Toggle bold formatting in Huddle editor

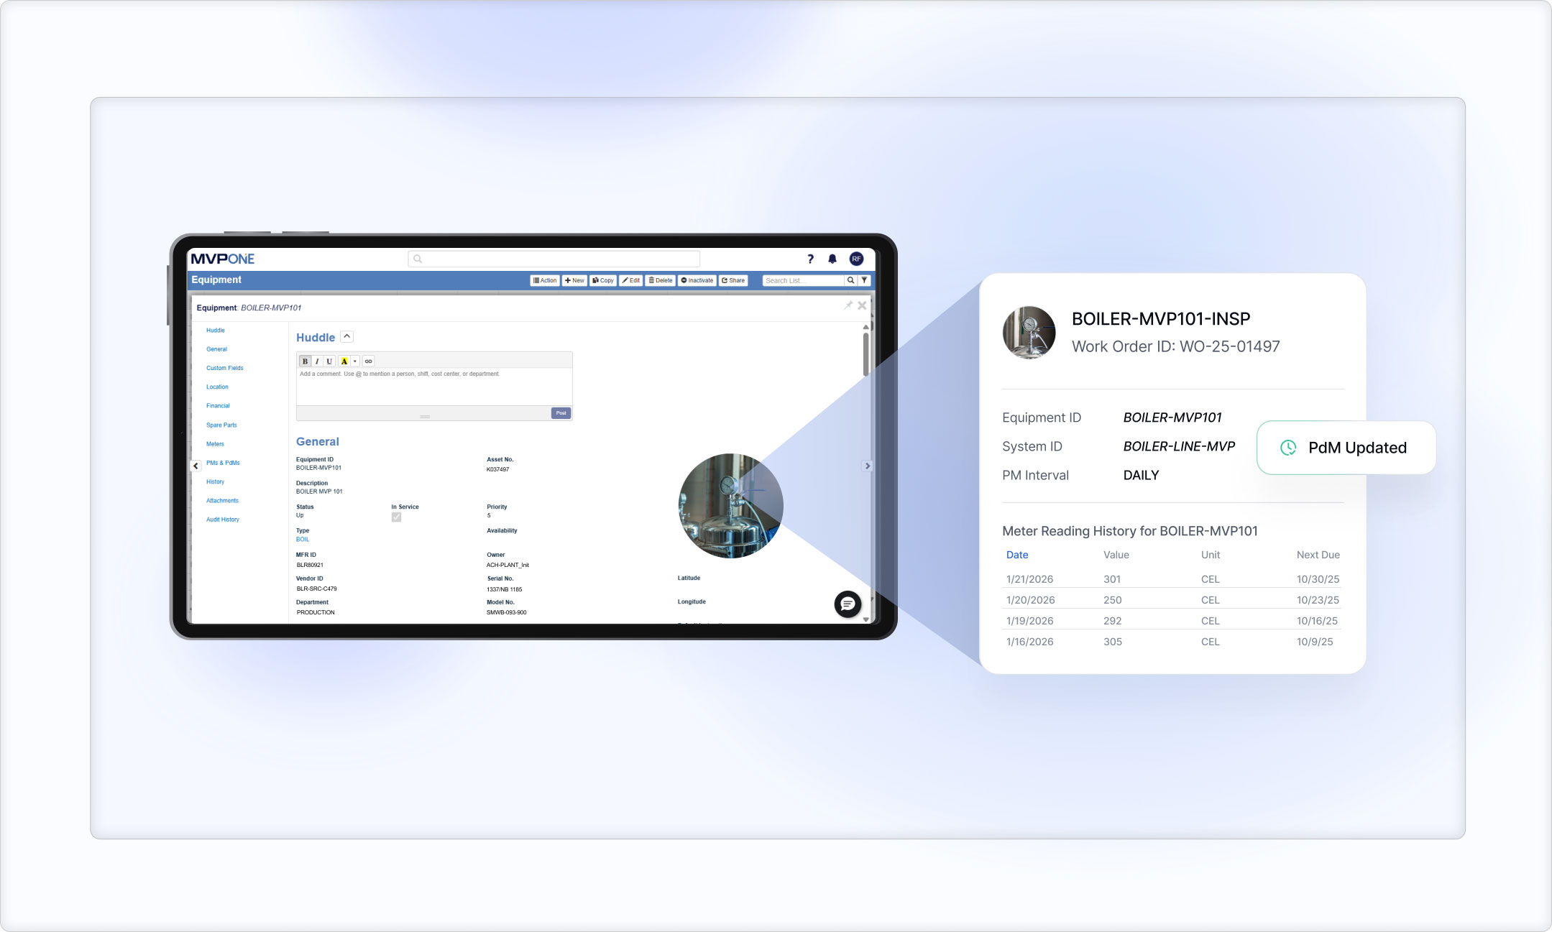point(305,361)
